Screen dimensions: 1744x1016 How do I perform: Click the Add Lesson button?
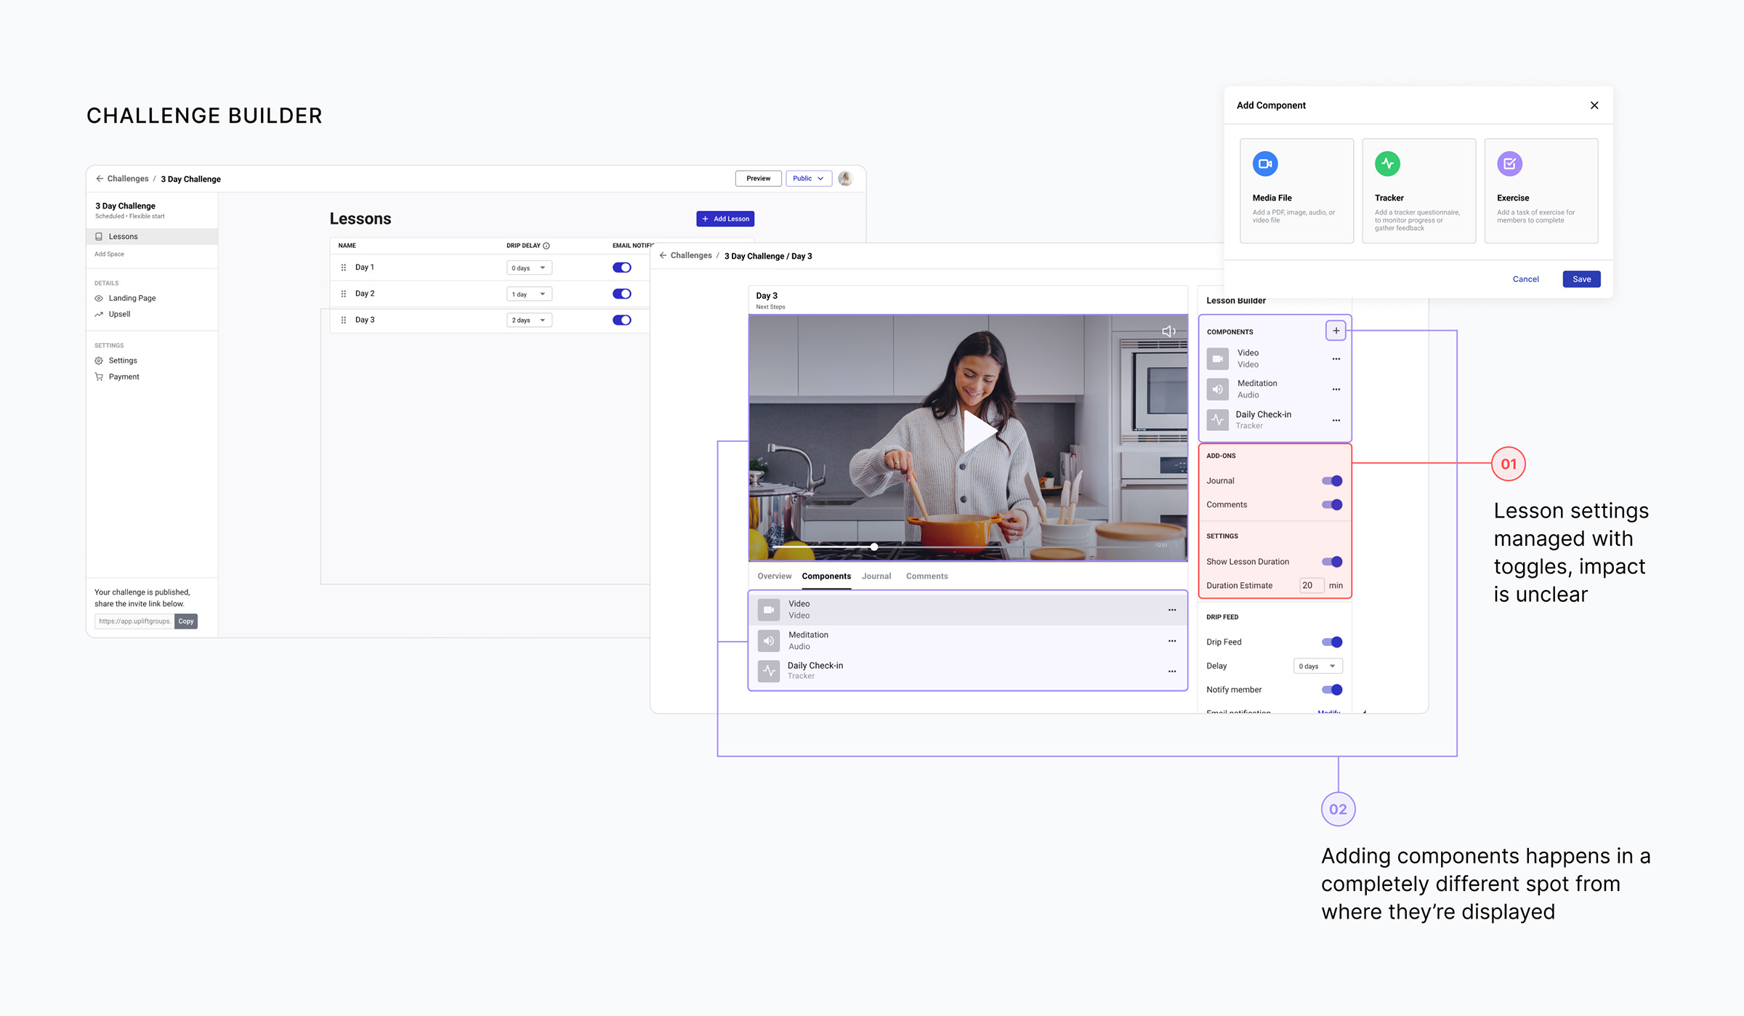click(724, 219)
